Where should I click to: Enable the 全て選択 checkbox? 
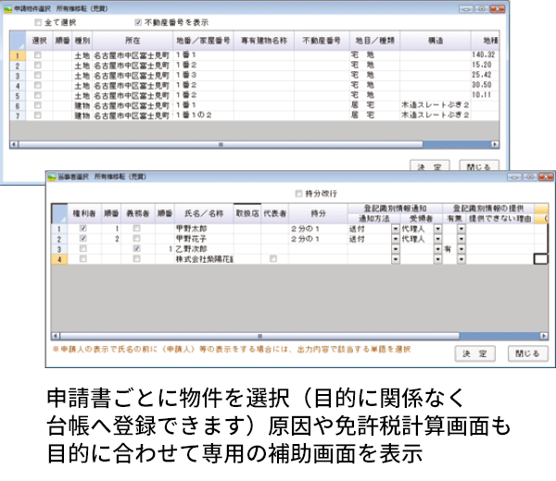(x=38, y=21)
